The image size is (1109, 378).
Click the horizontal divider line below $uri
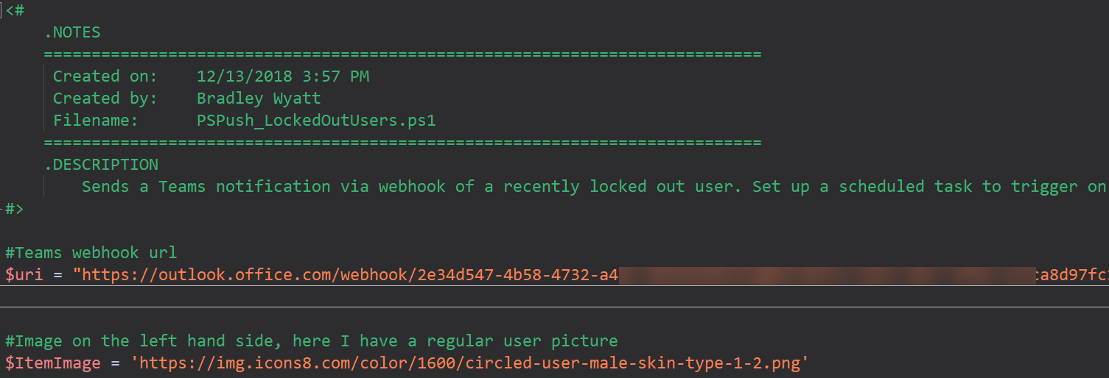click(554, 307)
